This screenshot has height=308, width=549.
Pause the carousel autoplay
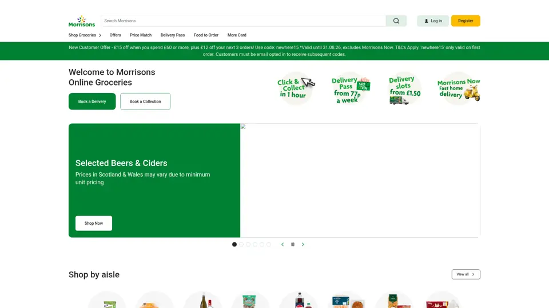(293, 245)
